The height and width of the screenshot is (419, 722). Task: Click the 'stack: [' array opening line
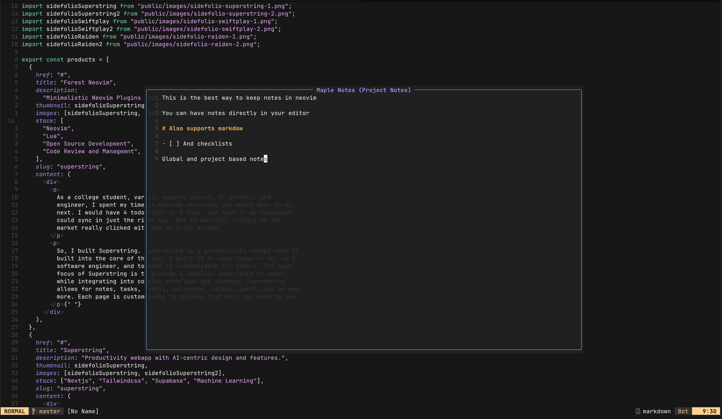(x=49, y=121)
